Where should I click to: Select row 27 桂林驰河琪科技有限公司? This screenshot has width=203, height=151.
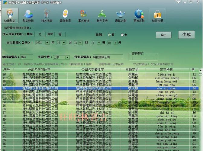(100, 113)
